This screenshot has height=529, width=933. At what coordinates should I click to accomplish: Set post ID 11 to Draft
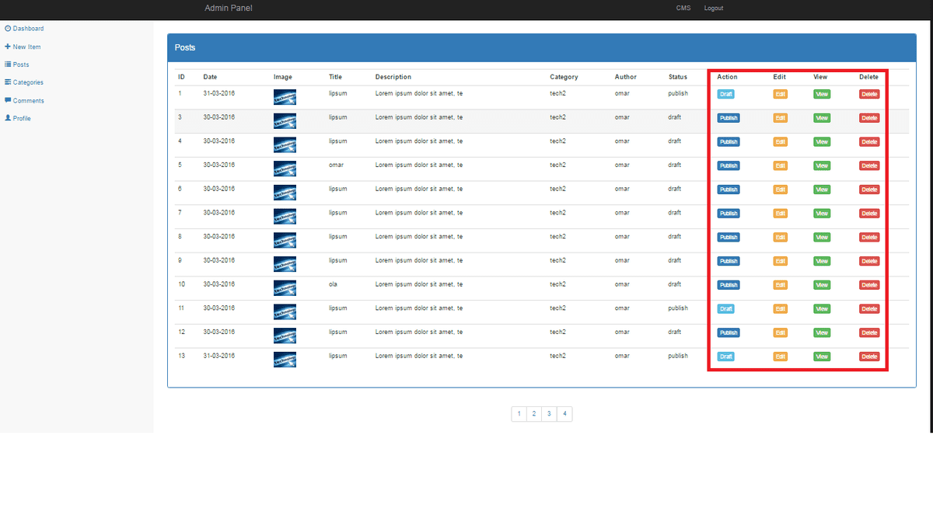tap(725, 309)
